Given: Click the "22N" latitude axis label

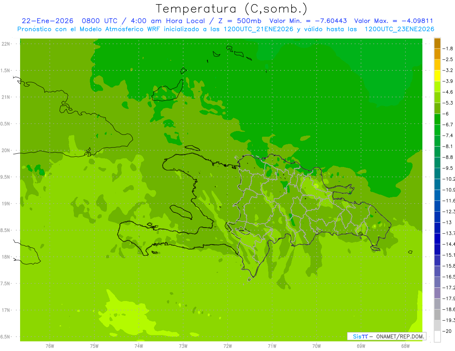Looking at the screenshot, I should (6, 44).
